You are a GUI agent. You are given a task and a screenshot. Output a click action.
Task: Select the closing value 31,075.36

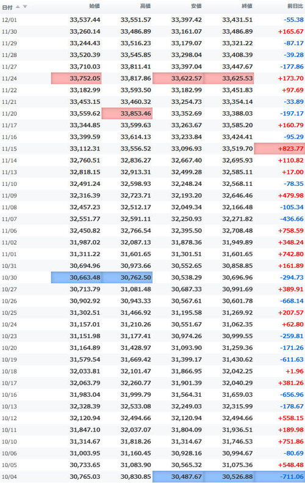coord(237,465)
